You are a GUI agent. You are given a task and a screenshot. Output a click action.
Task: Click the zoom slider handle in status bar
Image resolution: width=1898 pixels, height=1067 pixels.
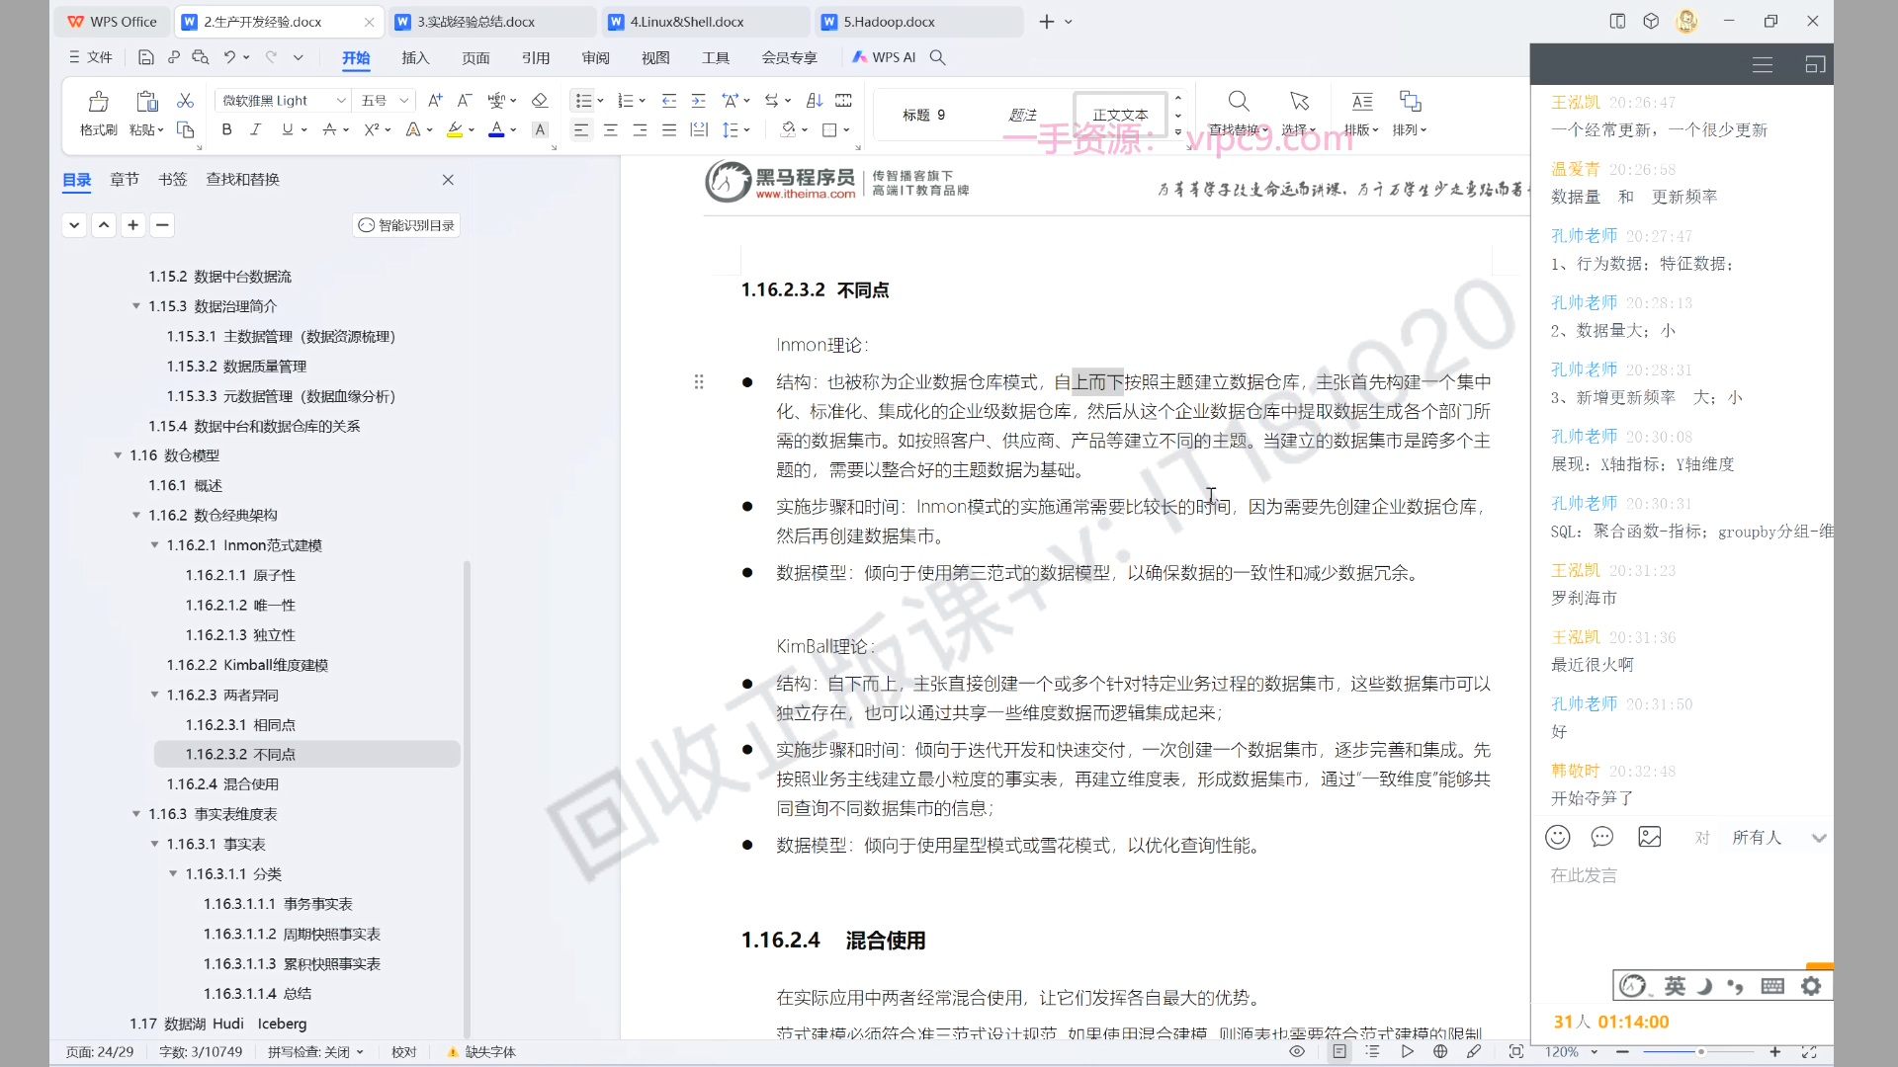coord(1700,1051)
